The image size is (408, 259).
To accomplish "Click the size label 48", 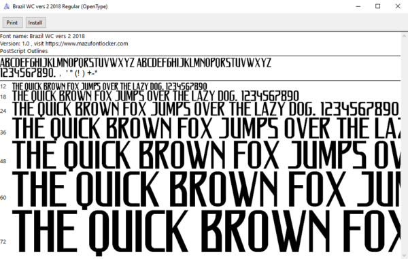I will (3, 161).
